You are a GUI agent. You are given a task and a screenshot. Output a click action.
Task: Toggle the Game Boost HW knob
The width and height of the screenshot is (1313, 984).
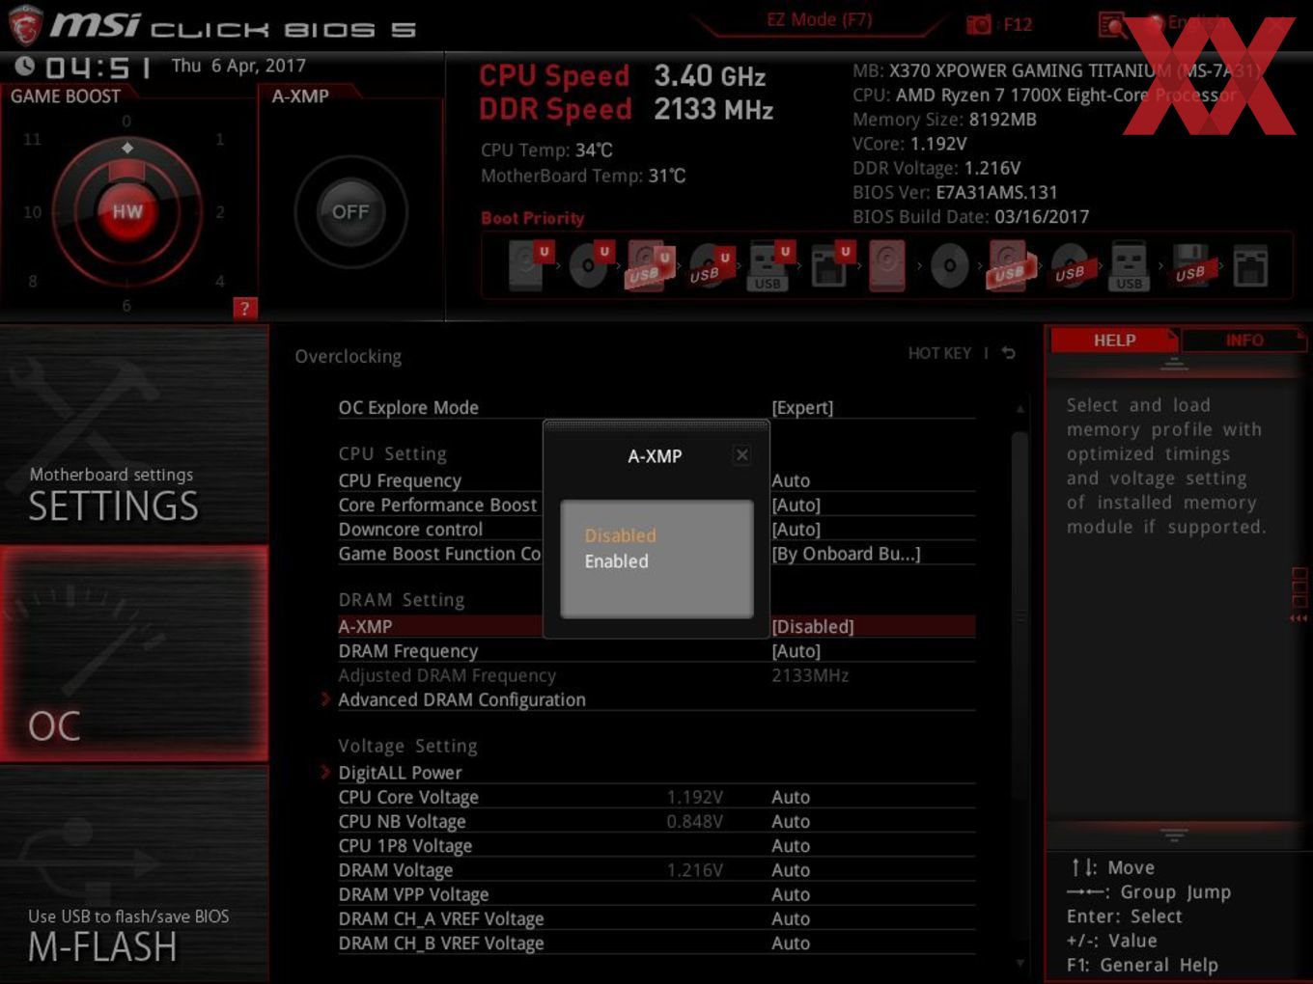[x=127, y=211]
